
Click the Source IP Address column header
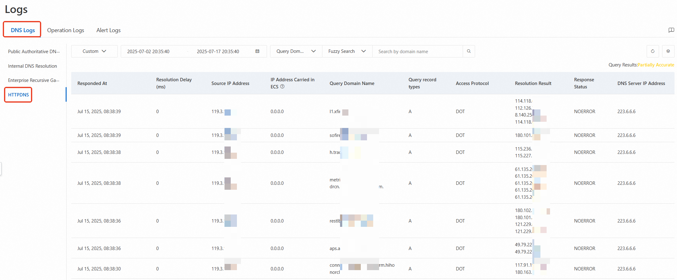tap(230, 83)
